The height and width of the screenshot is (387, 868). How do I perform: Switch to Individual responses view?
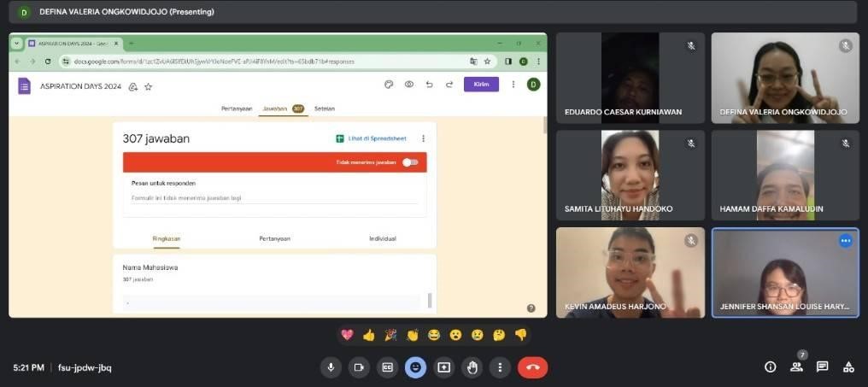[383, 238]
